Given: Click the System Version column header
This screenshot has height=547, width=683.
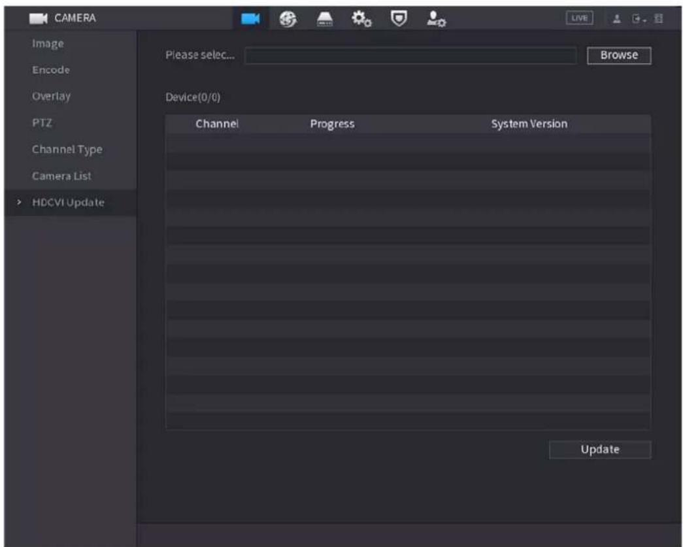Looking at the screenshot, I should 529,124.
